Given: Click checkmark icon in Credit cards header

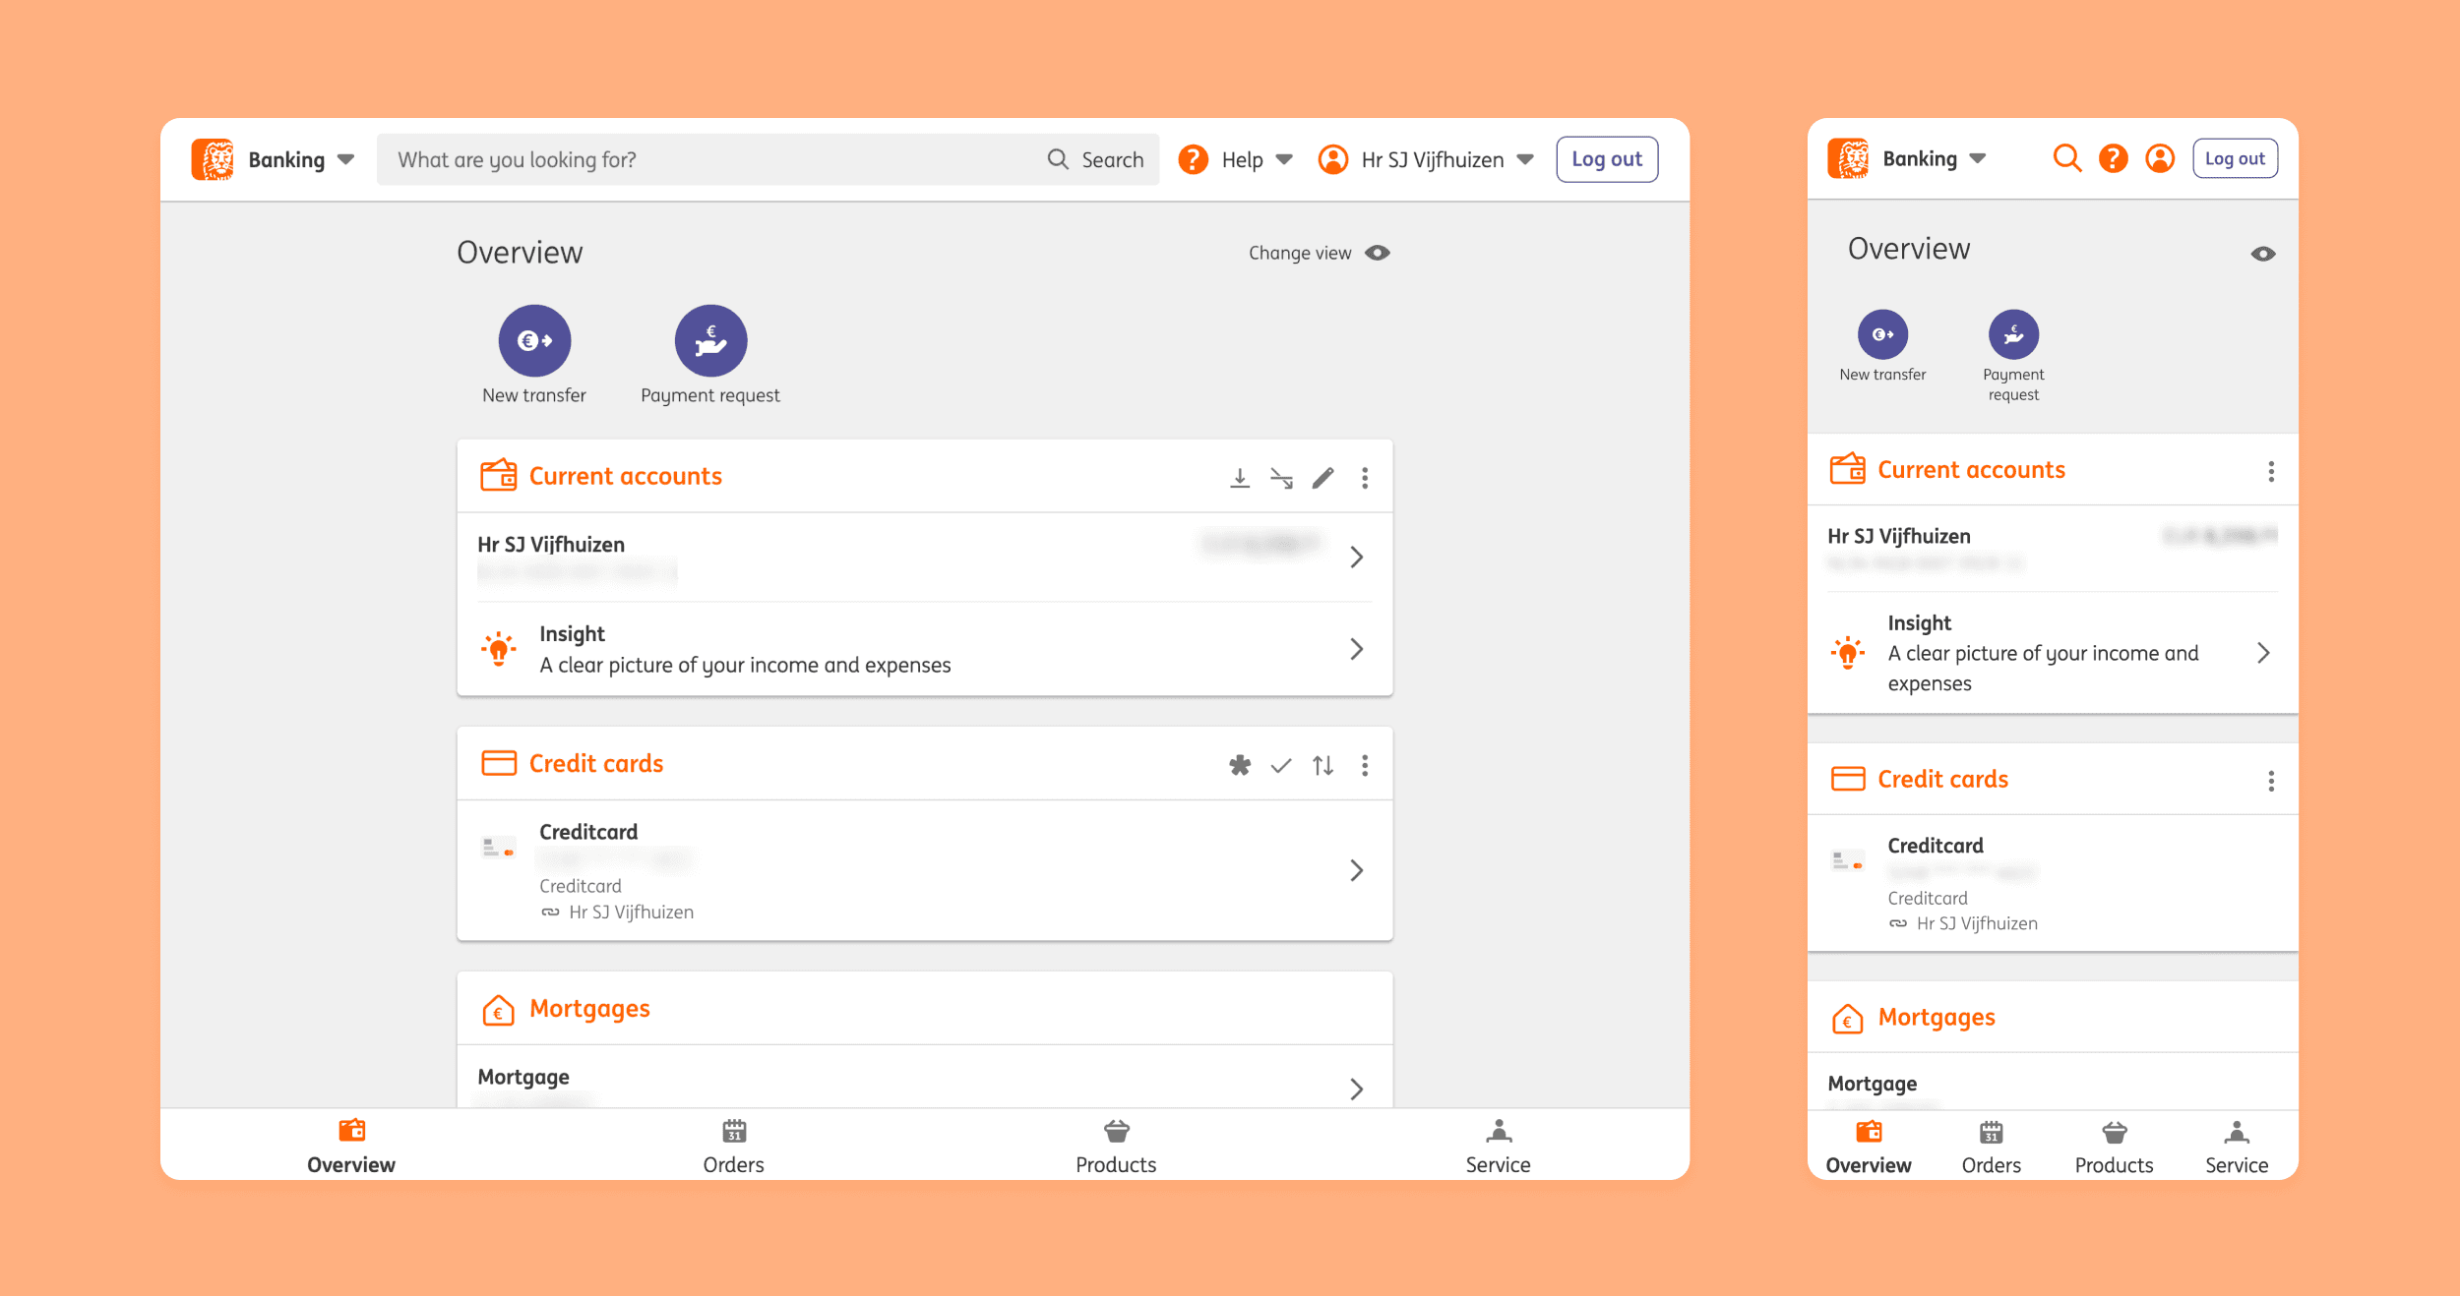Looking at the screenshot, I should pos(1281,765).
